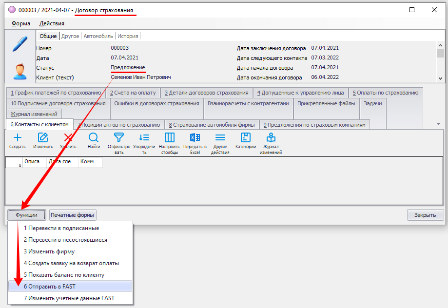Click the Описание column header
Viewport: 448px width, 308px height.
pos(34,161)
